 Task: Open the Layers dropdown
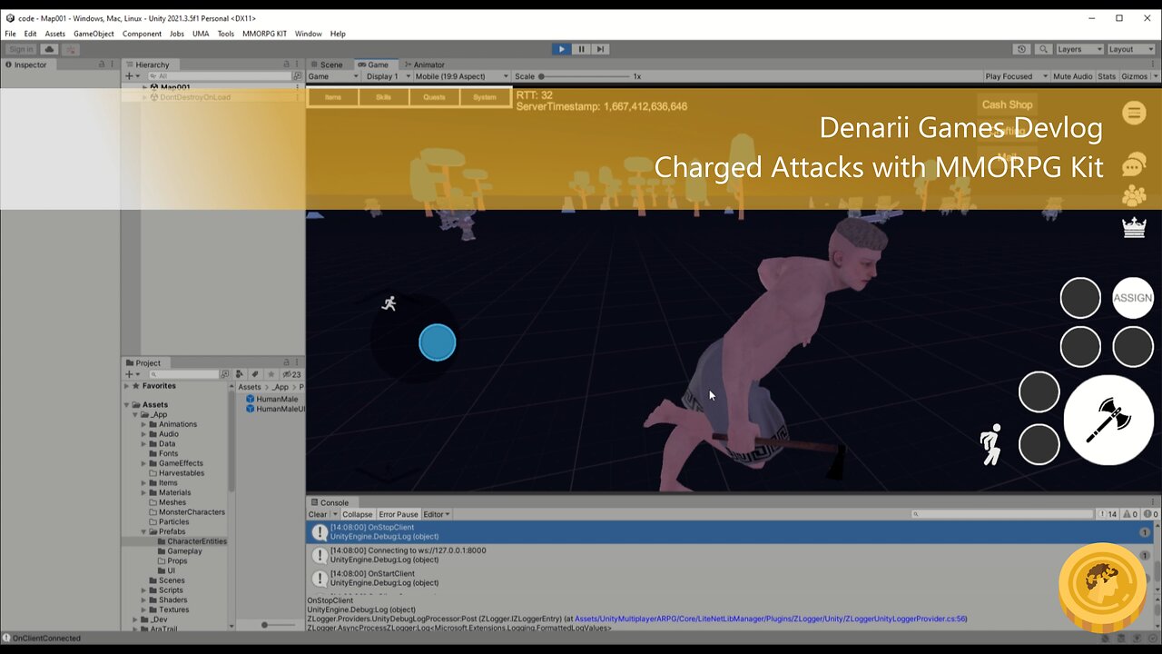(x=1079, y=49)
